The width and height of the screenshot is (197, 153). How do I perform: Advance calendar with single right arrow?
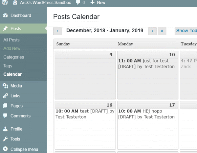(152, 31)
